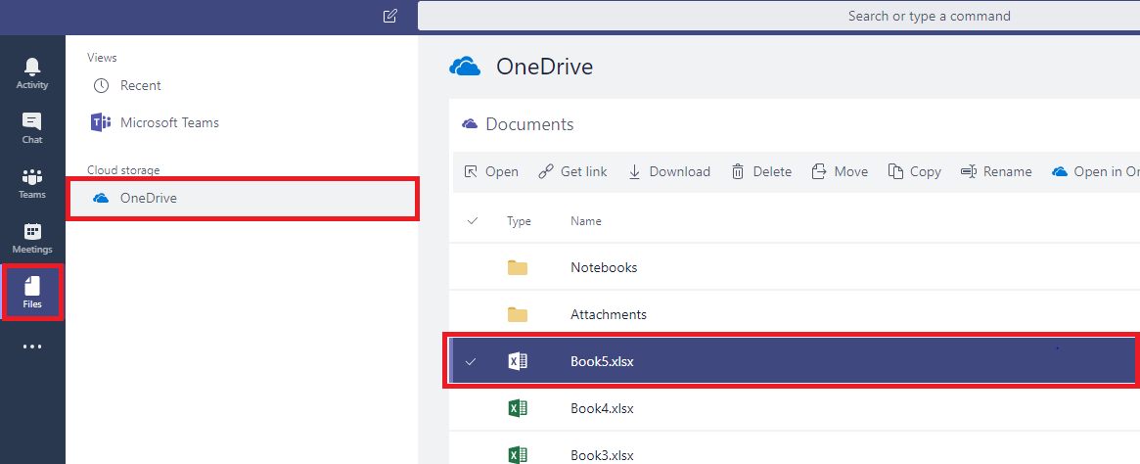Delete the selected file
1140x464 pixels.
[x=761, y=171]
